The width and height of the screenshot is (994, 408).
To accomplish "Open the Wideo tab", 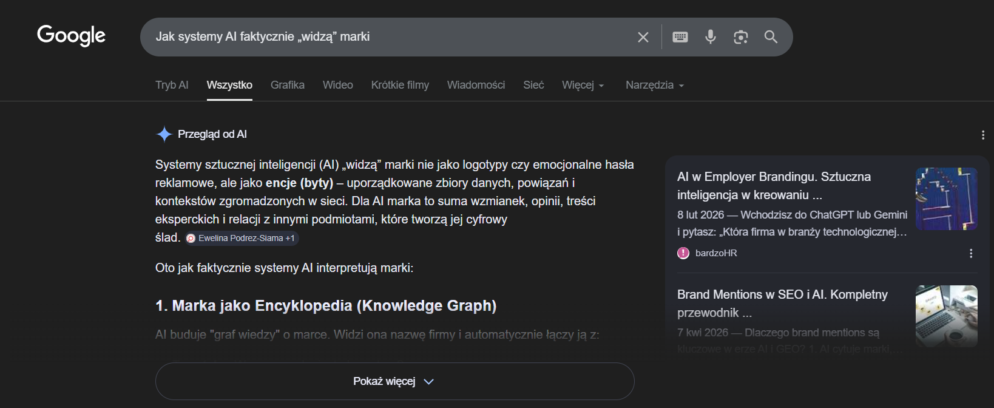I will pos(338,85).
